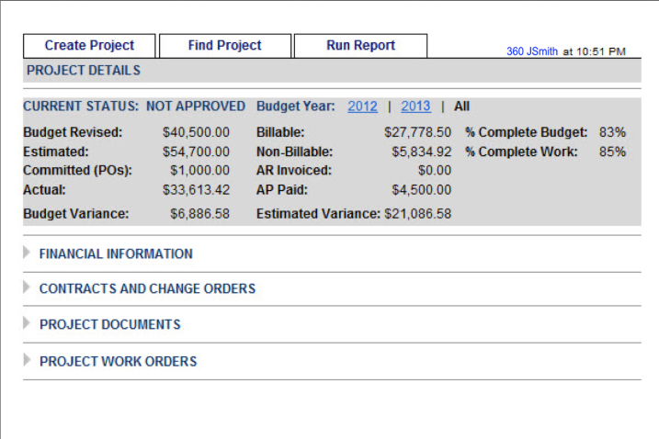Expand the Financial Information triangle

[27, 253]
